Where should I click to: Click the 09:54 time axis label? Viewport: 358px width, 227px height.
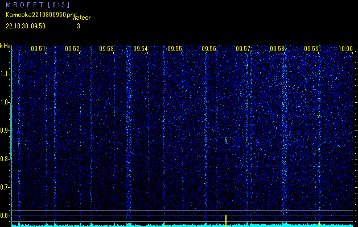141,48
